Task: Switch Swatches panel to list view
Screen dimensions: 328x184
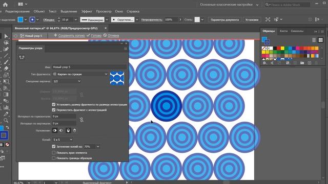Action: (x=314, y=40)
